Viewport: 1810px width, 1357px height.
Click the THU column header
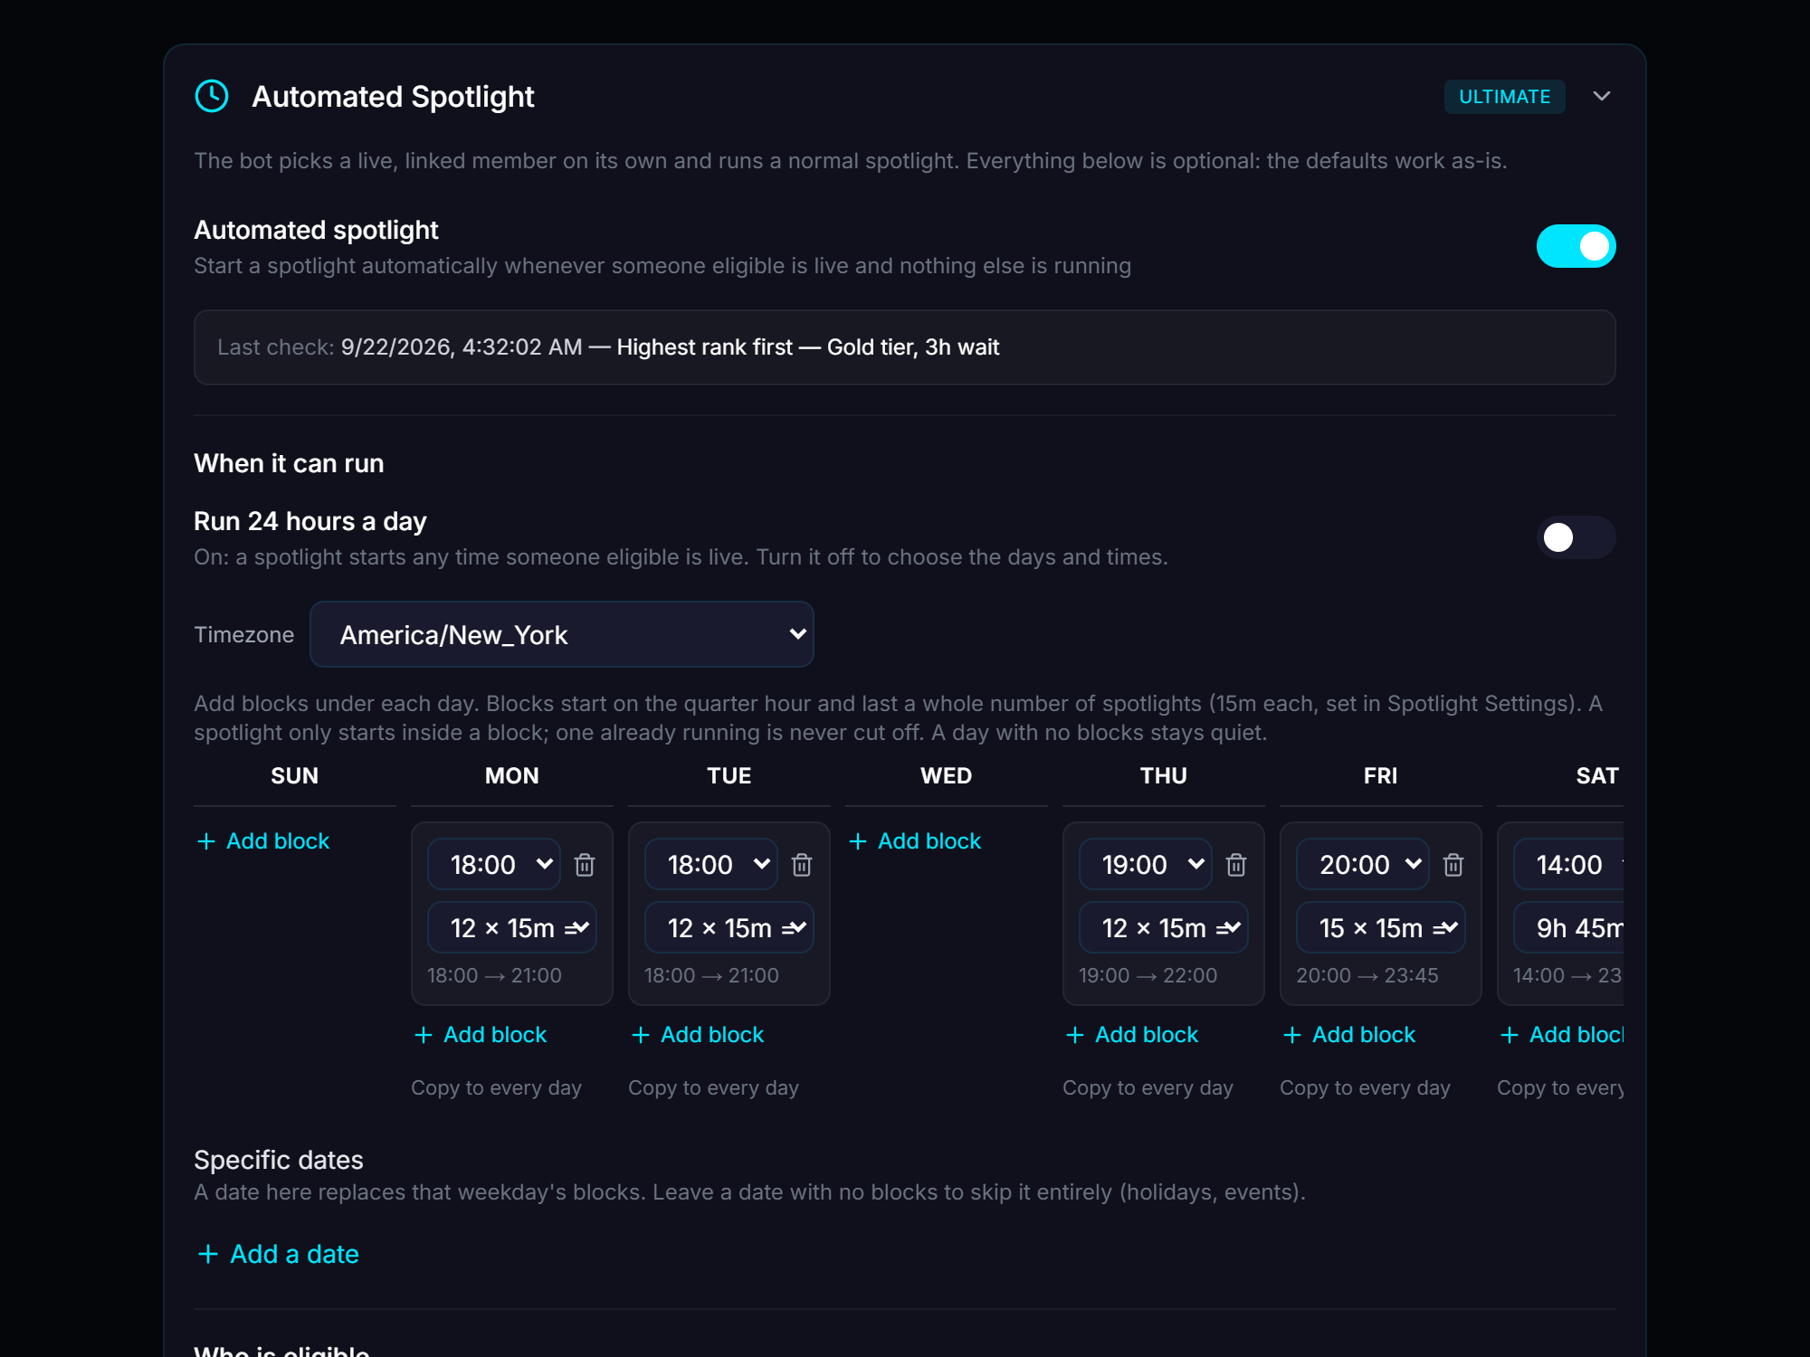(1163, 775)
